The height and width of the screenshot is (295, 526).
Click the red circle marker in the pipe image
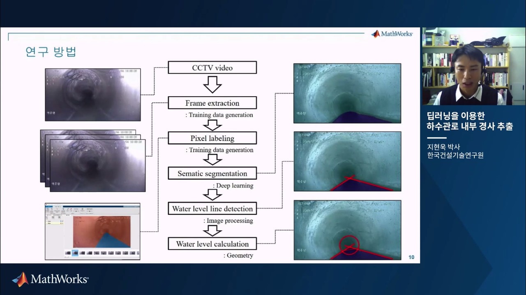point(349,245)
